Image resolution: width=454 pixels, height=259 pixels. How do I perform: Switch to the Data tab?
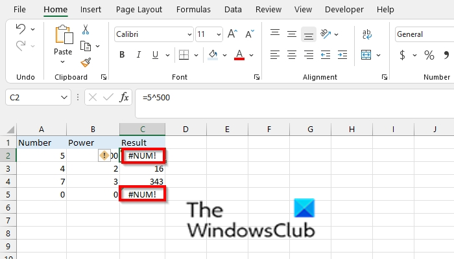click(x=233, y=10)
